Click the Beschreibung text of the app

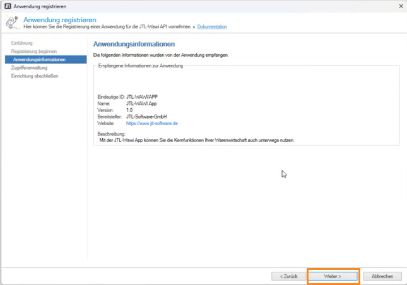pyautogui.click(x=197, y=140)
